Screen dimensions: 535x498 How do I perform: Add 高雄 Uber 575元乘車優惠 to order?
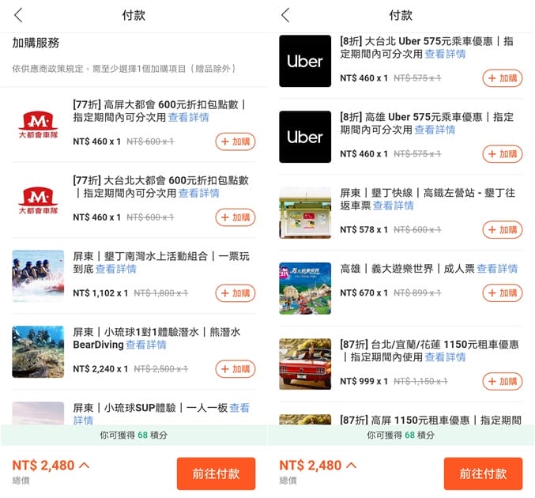click(x=503, y=154)
